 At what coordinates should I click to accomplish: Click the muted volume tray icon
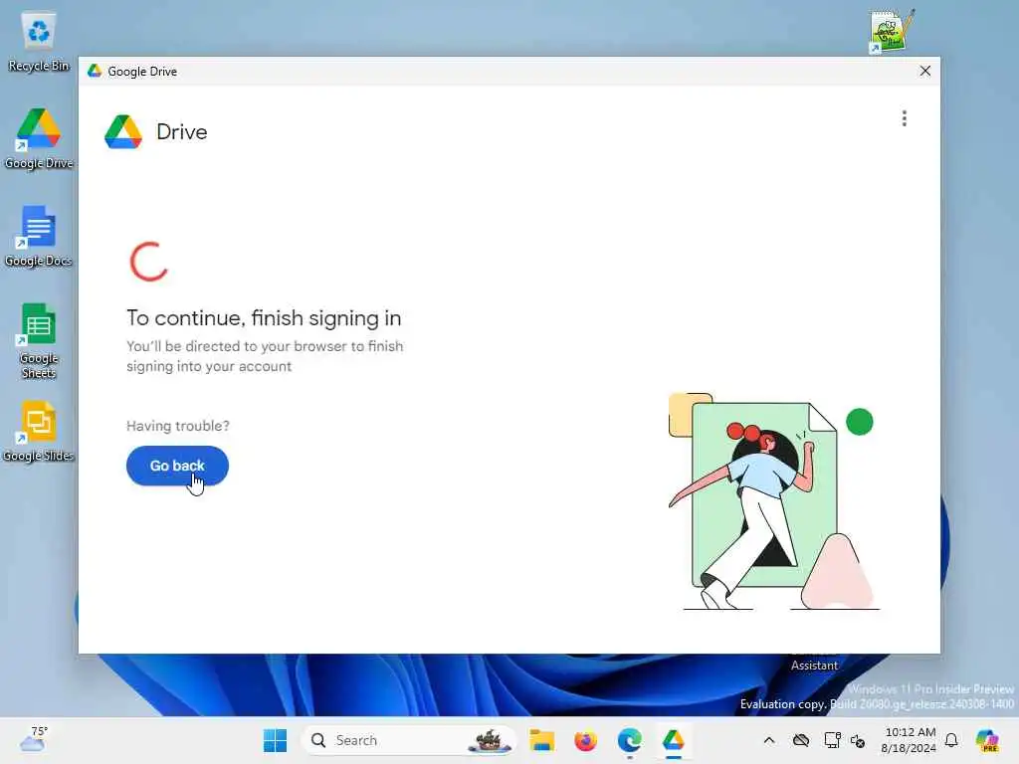pyautogui.click(x=858, y=740)
